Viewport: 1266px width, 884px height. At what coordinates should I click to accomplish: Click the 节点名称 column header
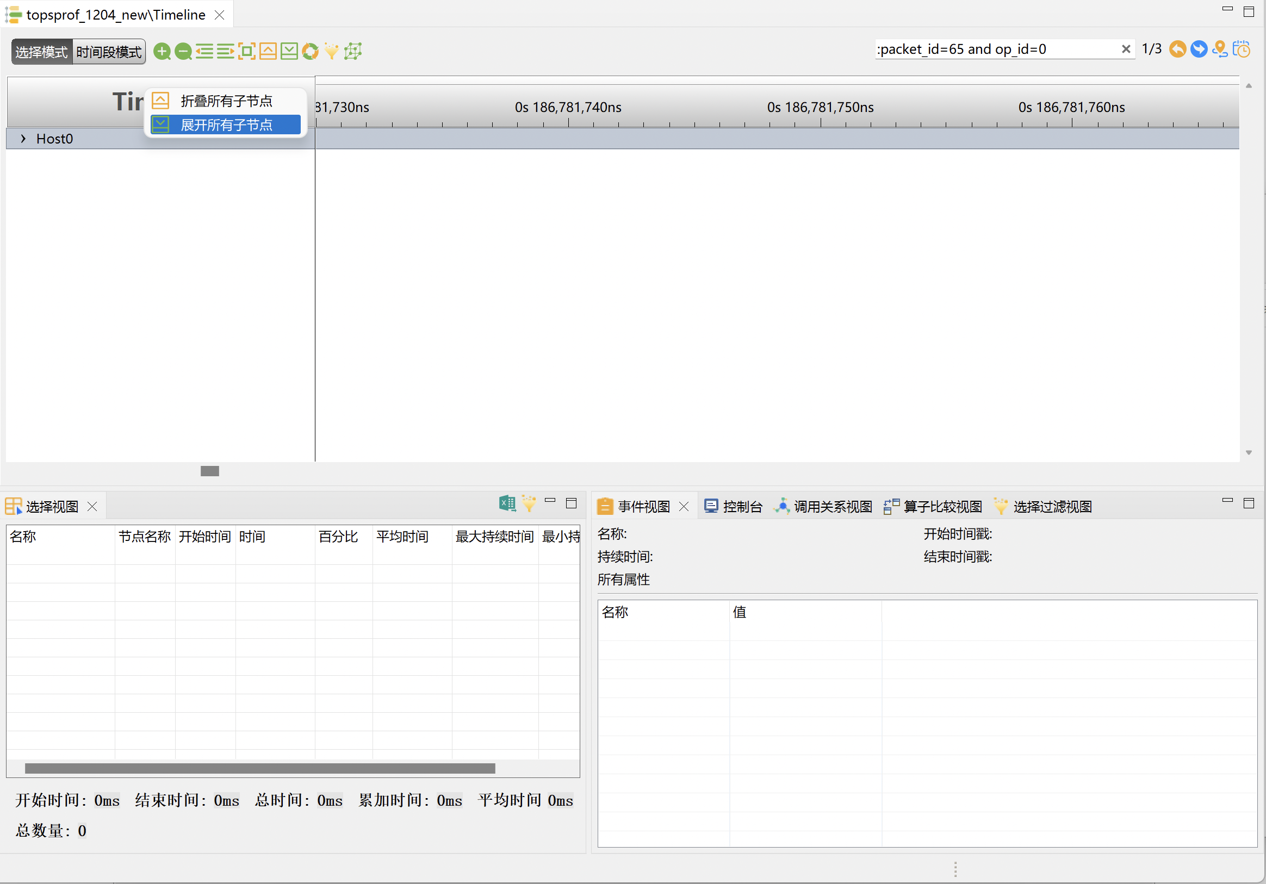pos(145,536)
